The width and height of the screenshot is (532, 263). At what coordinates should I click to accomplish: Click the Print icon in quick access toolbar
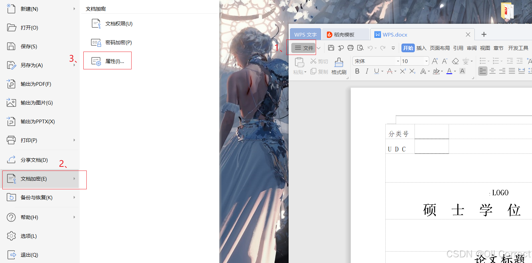tap(351, 48)
